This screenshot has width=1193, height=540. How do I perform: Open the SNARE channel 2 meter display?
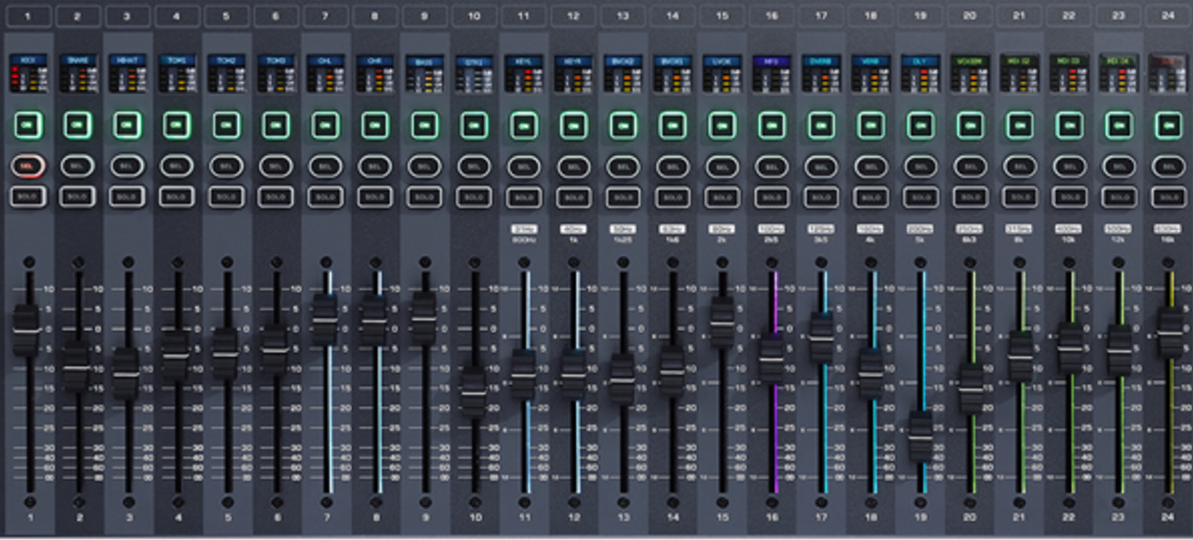click(78, 73)
